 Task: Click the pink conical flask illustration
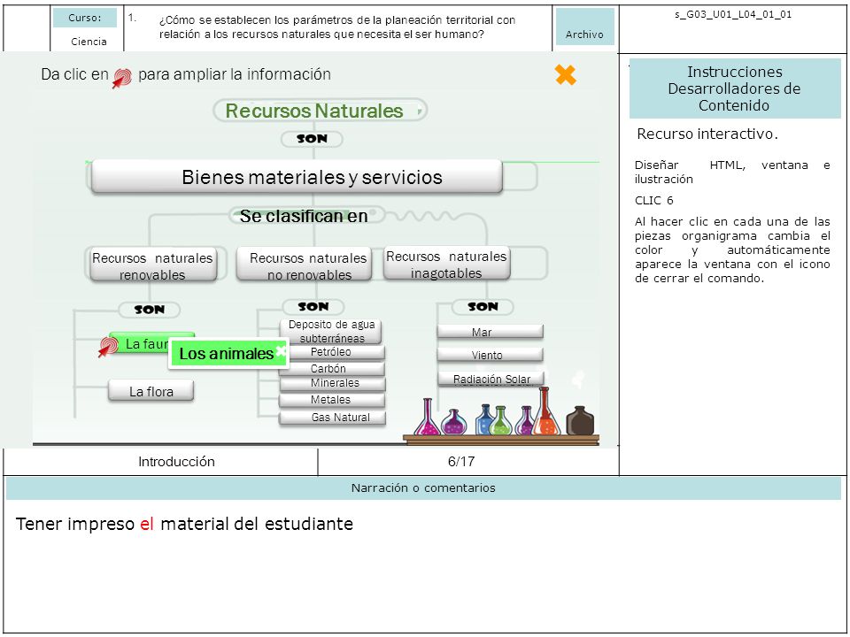click(x=427, y=418)
